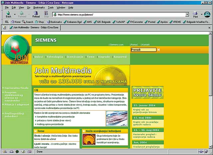The width and height of the screenshot is (213, 155).
Task: Open the Ocenjivanje navigation link
Action: (75, 57)
